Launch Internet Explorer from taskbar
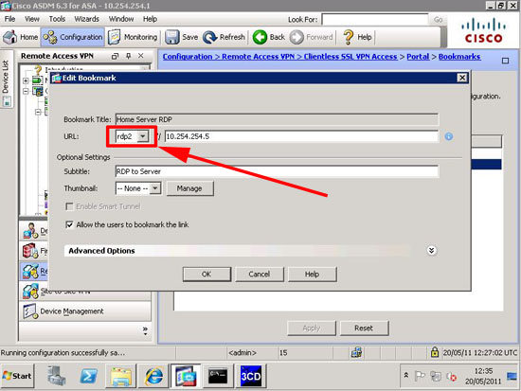This screenshot has width=521, height=391. pos(153,376)
